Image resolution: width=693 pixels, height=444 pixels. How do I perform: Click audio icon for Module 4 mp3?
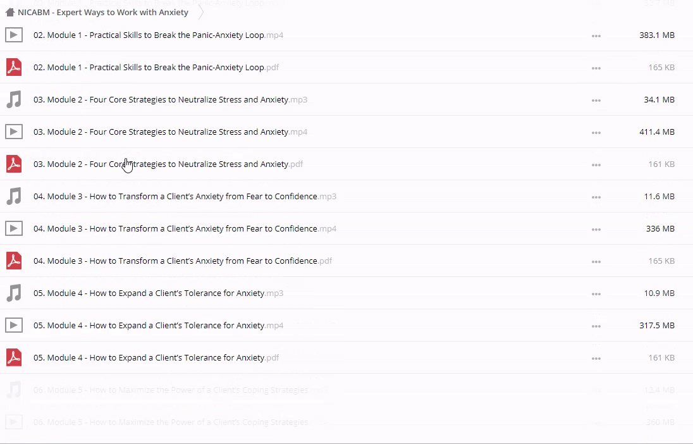pos(14,293)
